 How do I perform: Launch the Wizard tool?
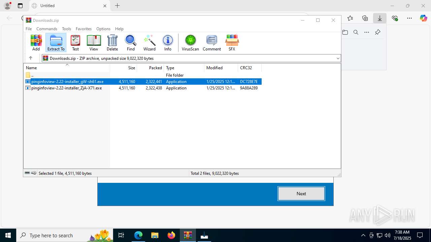(150, 43)
